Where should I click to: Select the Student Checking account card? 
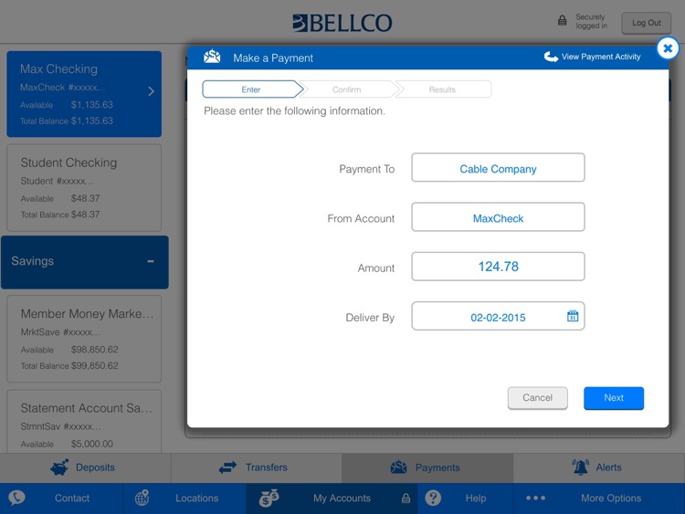84,188
